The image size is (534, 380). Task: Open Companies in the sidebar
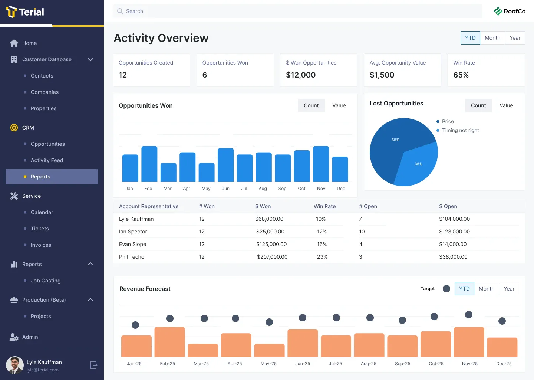tap(44, 92)
